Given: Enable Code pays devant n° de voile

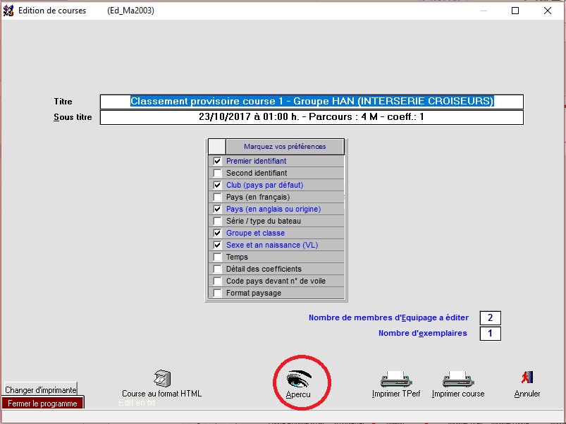Looking at the screenshot, I should tap(217, 281).
